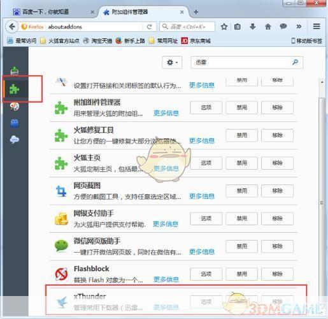Disable 火狐修复工具 with 禁用
Viewport: 328px width, 319px height.
242,135
